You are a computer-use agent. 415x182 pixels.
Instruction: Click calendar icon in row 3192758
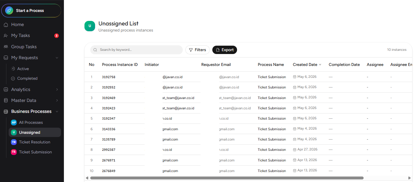click(x=295, y=77)
